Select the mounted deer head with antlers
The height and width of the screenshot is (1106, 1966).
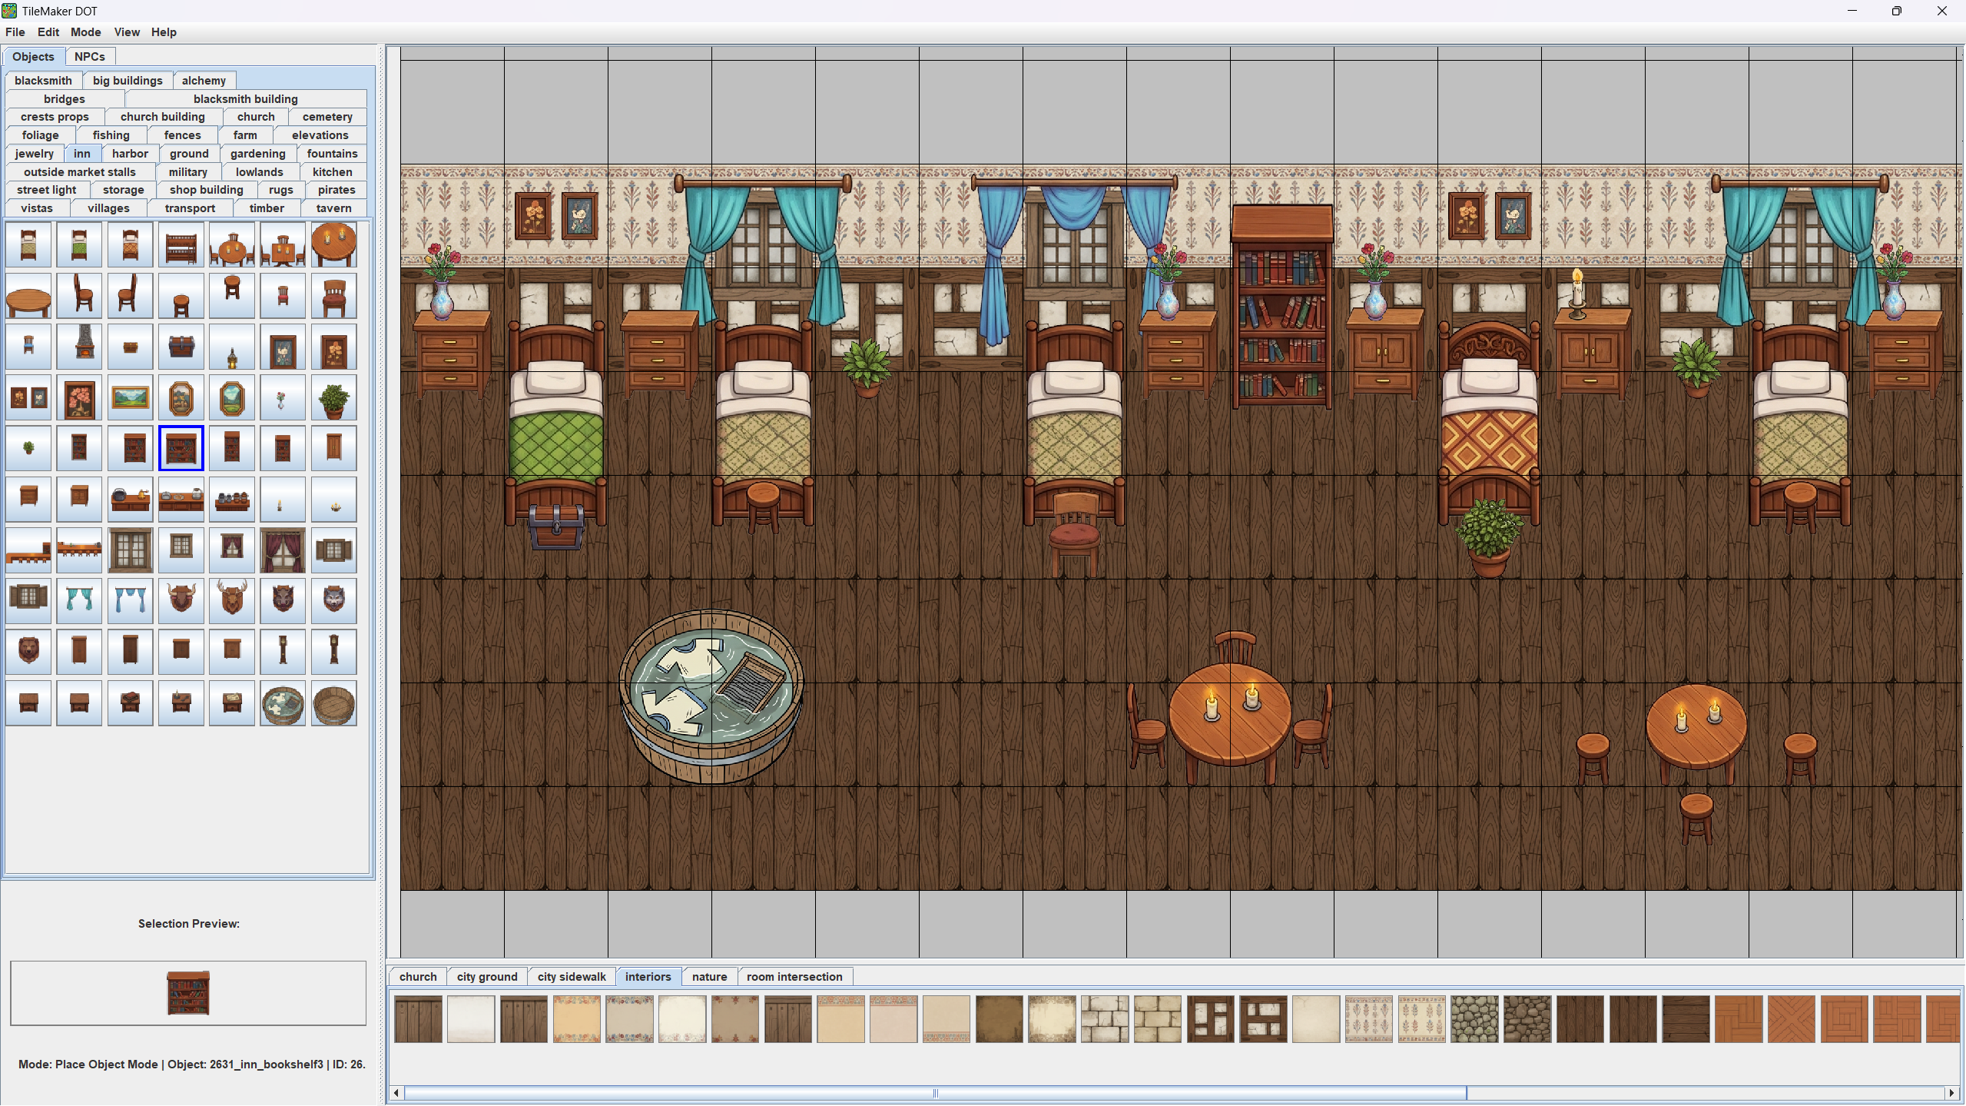[x=232, y=599]
